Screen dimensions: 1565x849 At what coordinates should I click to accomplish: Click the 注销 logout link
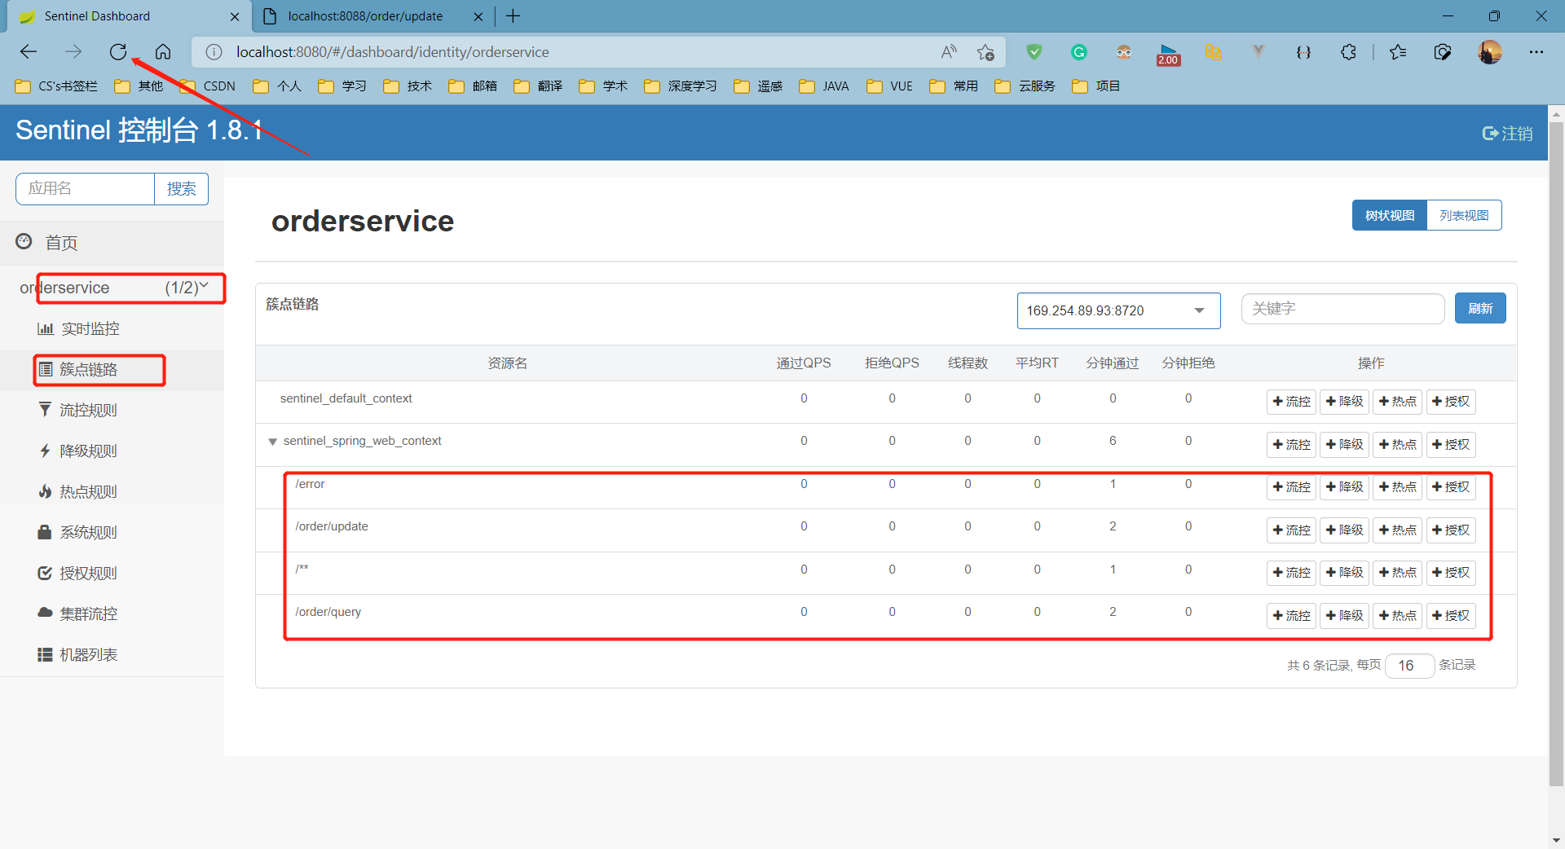pyautogui.click(x=1507, y=134)
